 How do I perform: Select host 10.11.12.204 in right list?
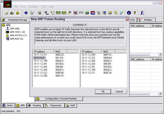(x=88, y=61)
